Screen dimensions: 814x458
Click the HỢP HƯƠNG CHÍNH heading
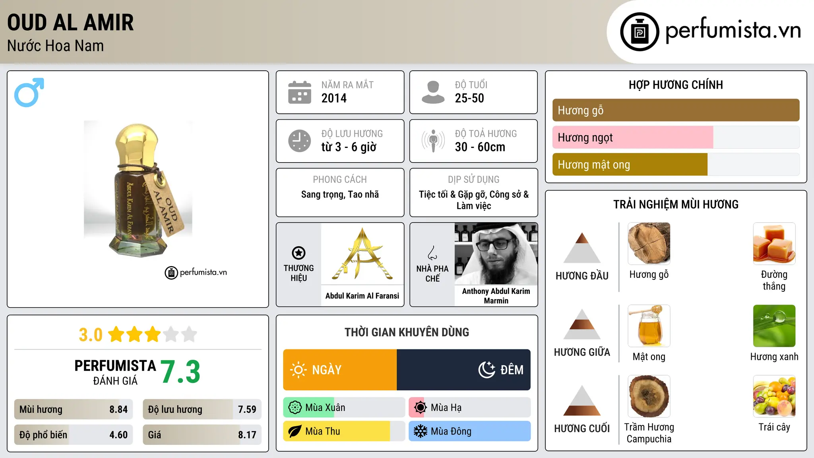[676, 85]
